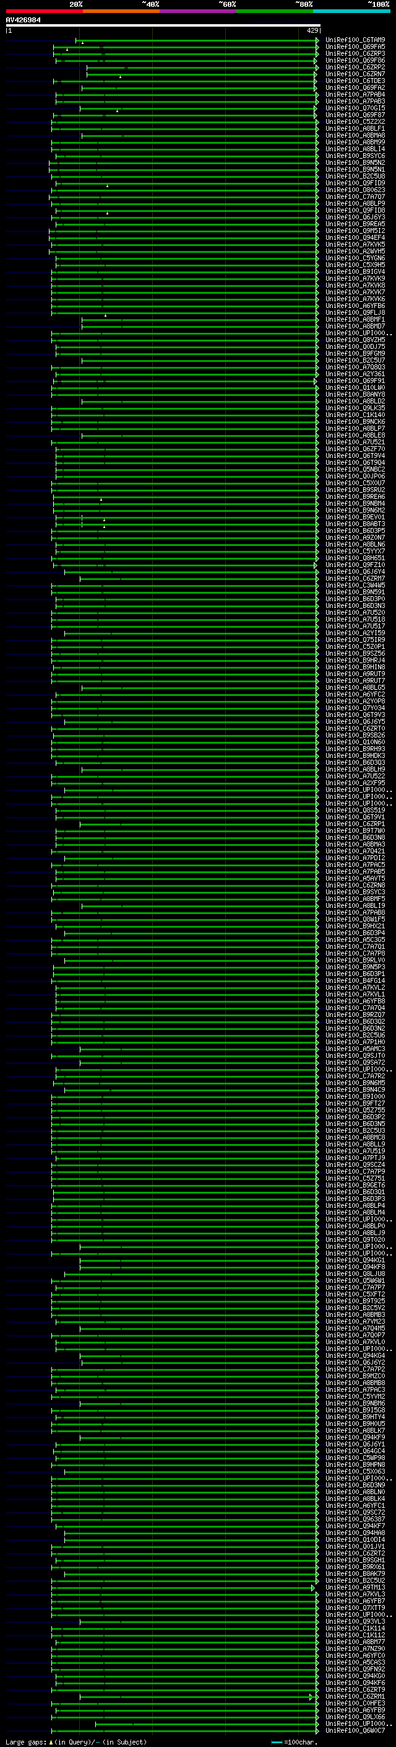Click the UniRef100_Q6J6Y3 label
The width and height of the screenshot is (396, 1747).
355,217
